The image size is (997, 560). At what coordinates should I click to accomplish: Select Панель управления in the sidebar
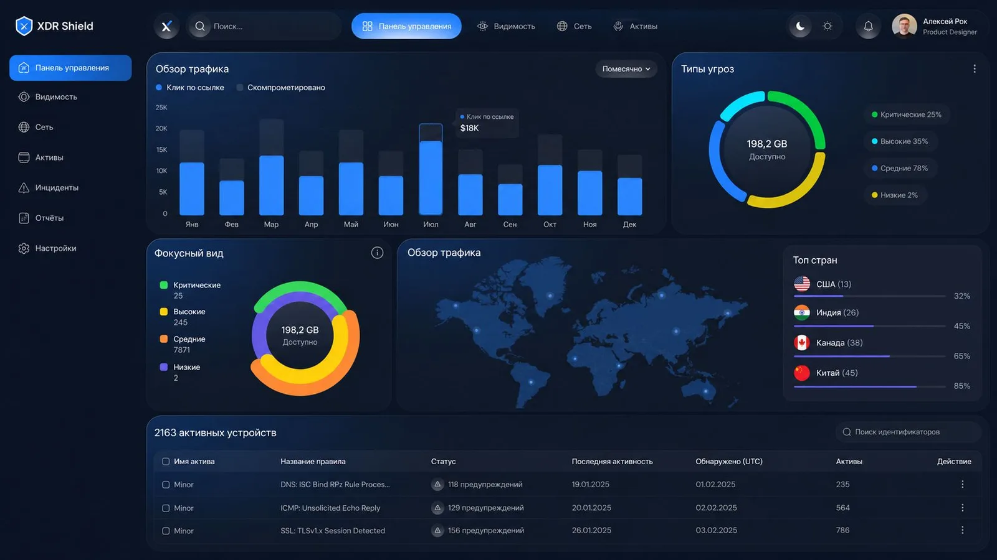click(70, 68)
